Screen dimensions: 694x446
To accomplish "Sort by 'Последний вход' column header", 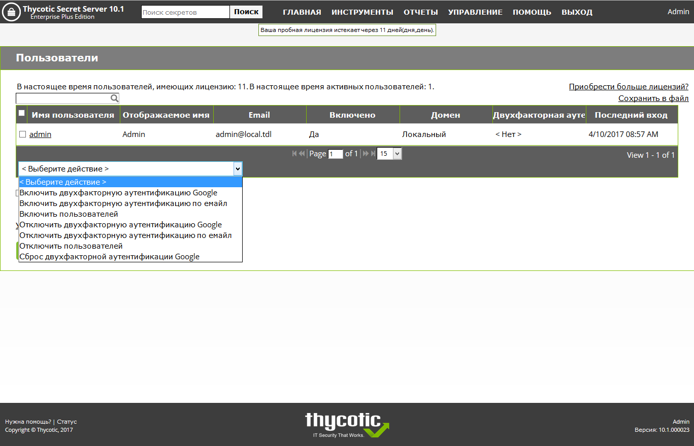I will coord(631,115).
